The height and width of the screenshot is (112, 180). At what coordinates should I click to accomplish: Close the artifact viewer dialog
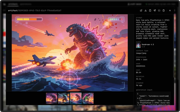click(x=170, y=11)
